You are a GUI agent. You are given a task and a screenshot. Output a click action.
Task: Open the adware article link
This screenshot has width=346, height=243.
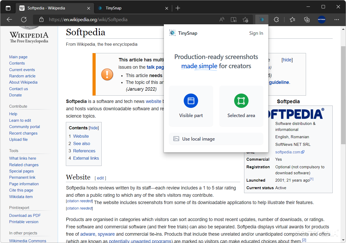[x=88, y=234]
